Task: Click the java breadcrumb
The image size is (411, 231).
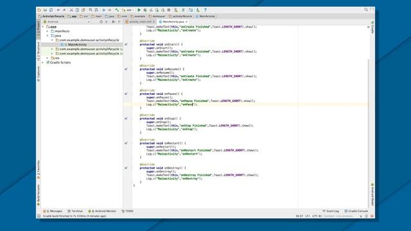Action: (110, 16)
